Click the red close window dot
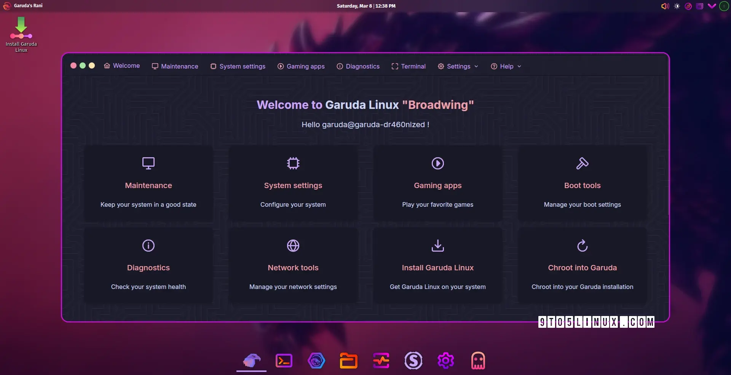Image resolution: width=731 pixels, height=375 pixels. point(73,65)
